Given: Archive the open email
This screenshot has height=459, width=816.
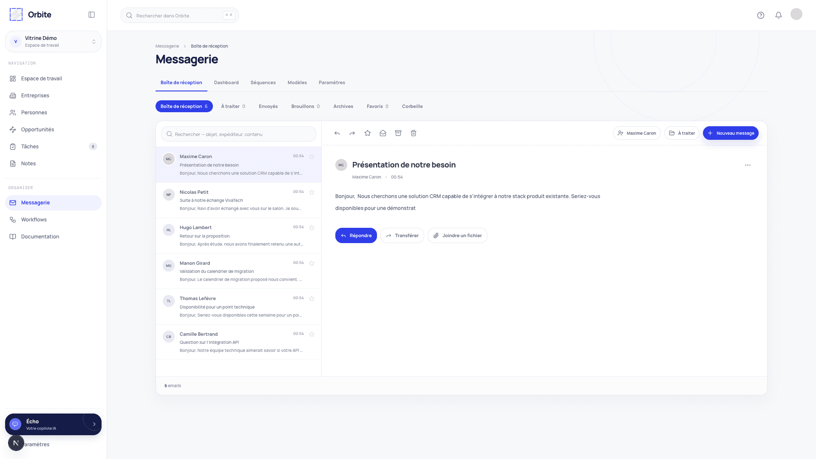Looking at the screenshot, I should [x=398, y=133].
